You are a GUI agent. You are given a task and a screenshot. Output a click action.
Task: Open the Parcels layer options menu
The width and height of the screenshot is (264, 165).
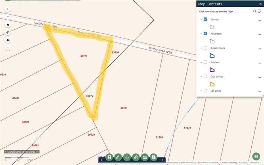coord(259,19)
